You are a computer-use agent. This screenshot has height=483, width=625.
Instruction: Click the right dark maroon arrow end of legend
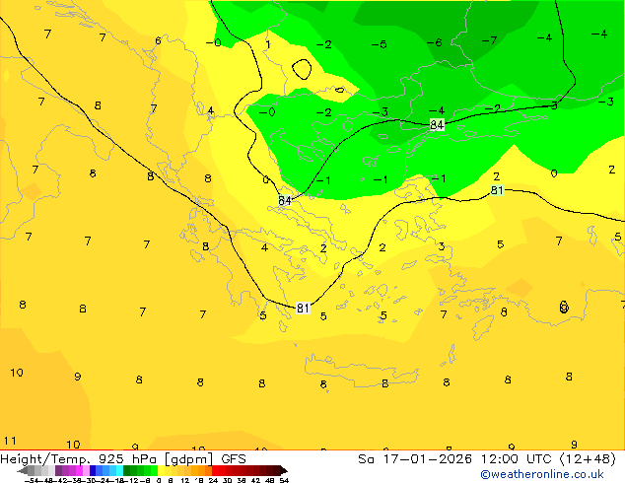(283, 470)
